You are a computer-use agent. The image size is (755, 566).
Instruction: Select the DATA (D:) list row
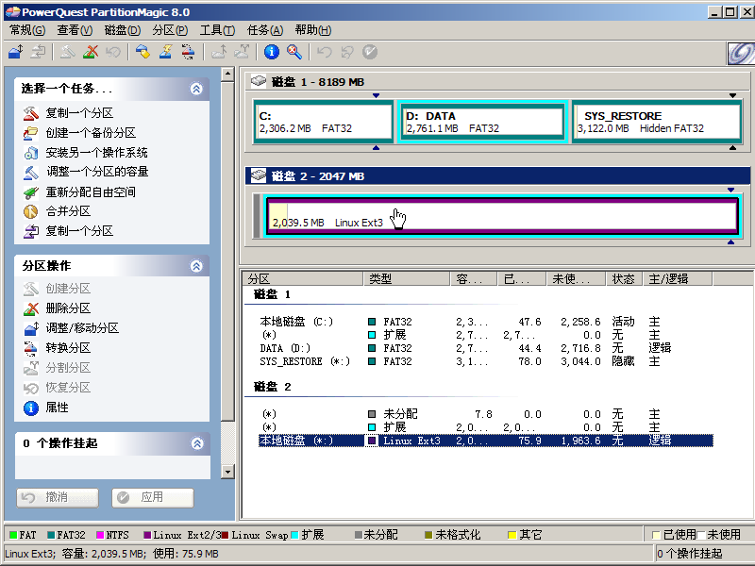(485, 348)
